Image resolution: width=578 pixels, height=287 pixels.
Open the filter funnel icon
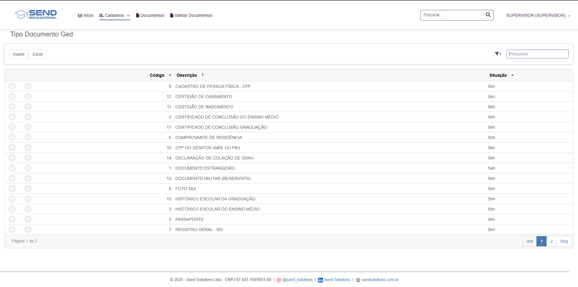498,54
